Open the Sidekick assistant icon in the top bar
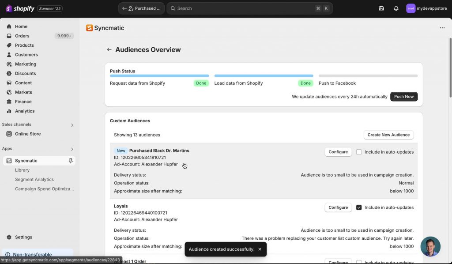 pos(381,8)
